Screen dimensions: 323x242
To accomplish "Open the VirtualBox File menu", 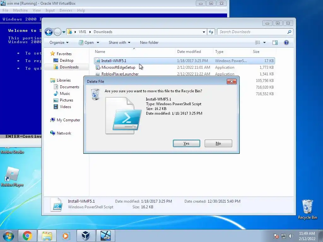I will tap(5, 10).
